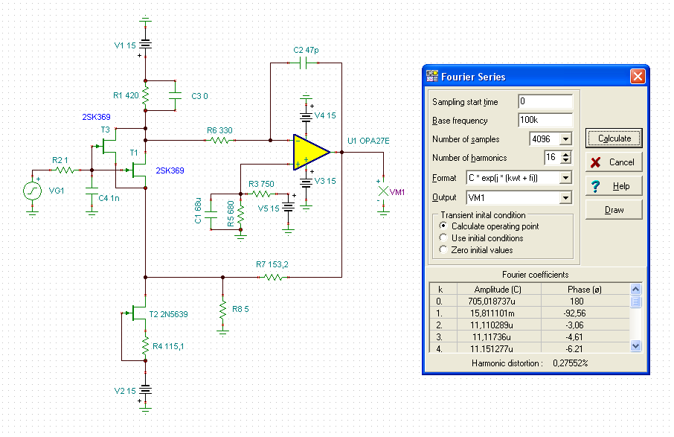This screenshot has height=437, width=674.
Task: Select the R3 750 resistor symbol
Action: point(262,194)
